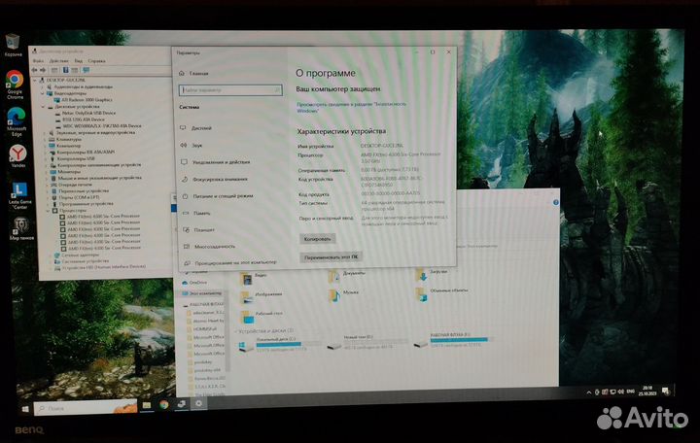Select Netac OnlyDisk USB Device entry

click(88, 114)
